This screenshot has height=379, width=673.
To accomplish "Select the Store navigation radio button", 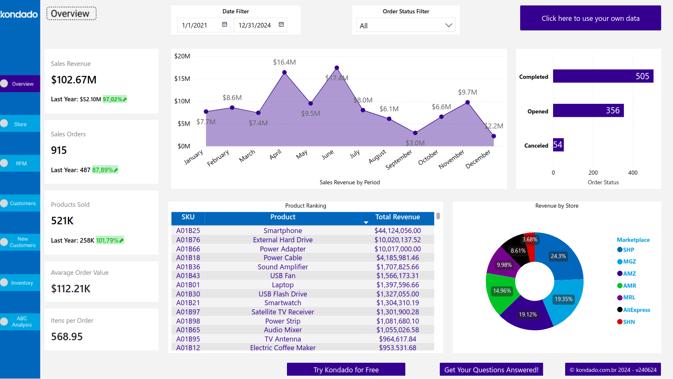I will pyautogui.click(x=5, y=123).
